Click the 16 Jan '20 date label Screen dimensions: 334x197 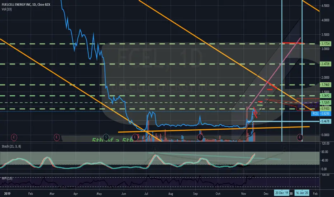point(302,193)
